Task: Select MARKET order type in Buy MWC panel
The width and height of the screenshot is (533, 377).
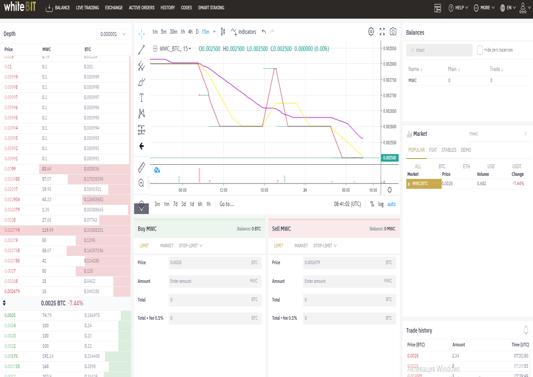Action: (x=167, y=246)
